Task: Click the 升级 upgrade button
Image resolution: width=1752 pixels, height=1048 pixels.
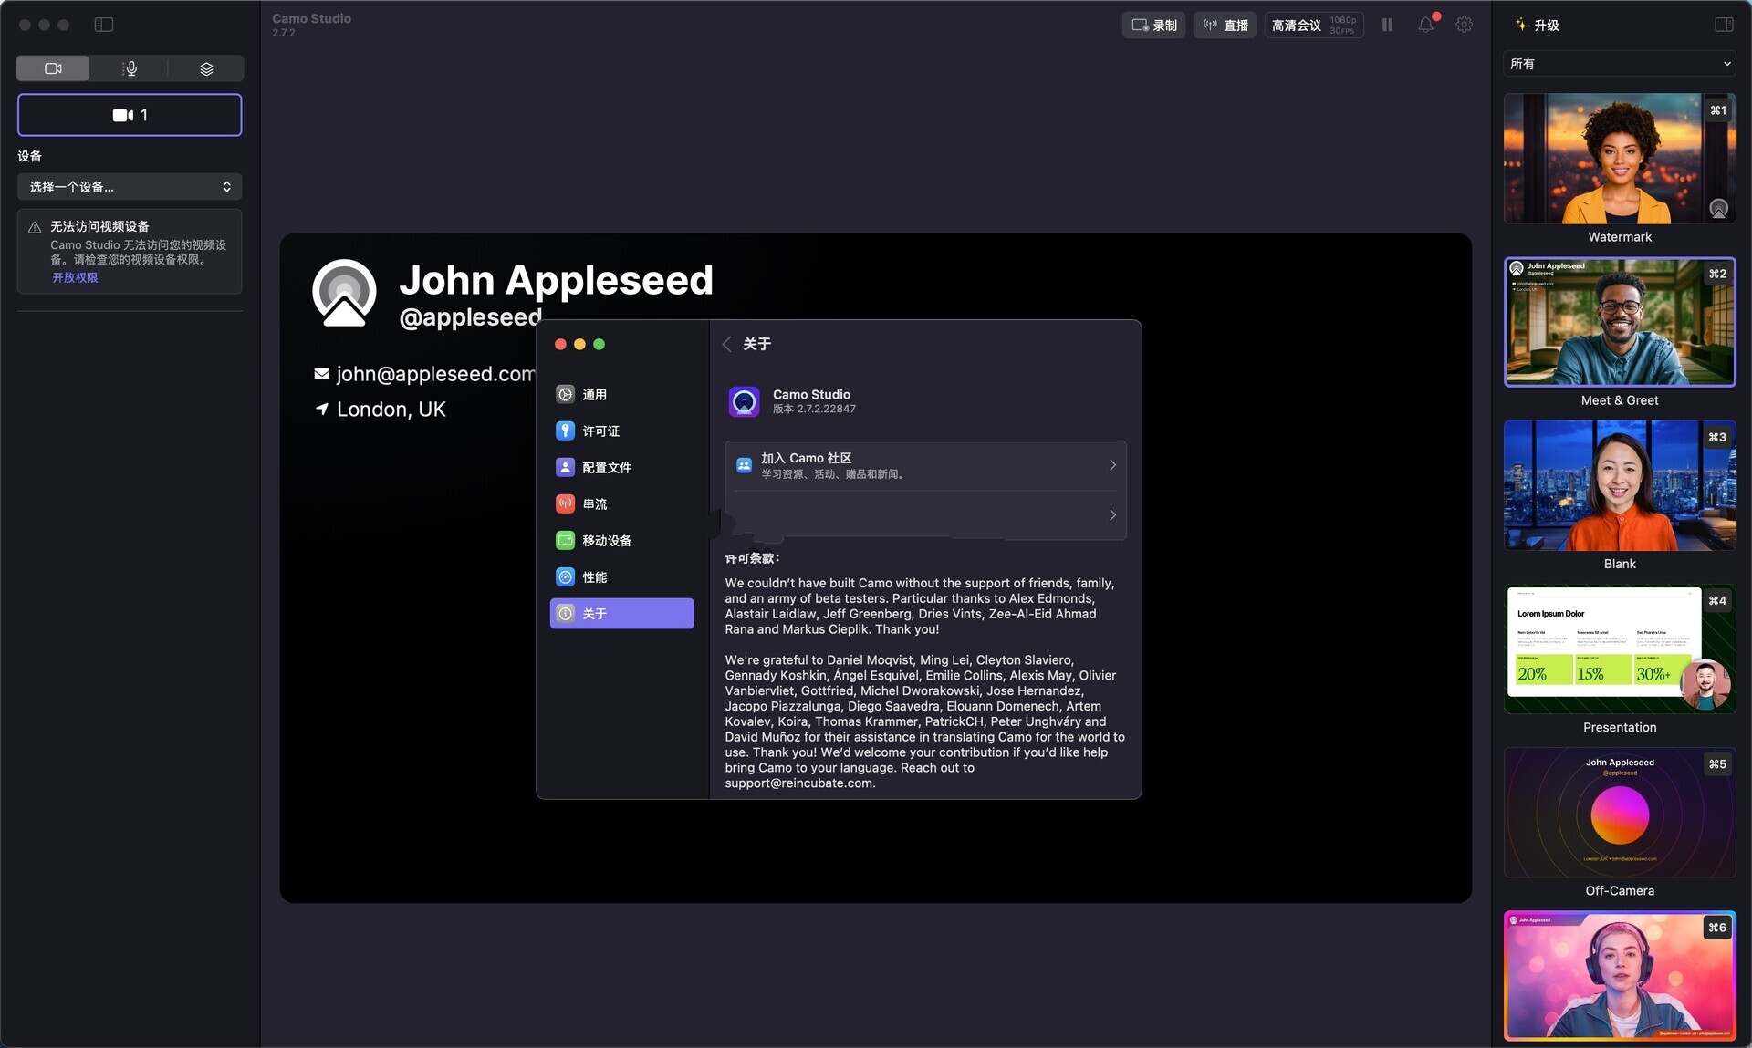Action: pos(1538,25)
